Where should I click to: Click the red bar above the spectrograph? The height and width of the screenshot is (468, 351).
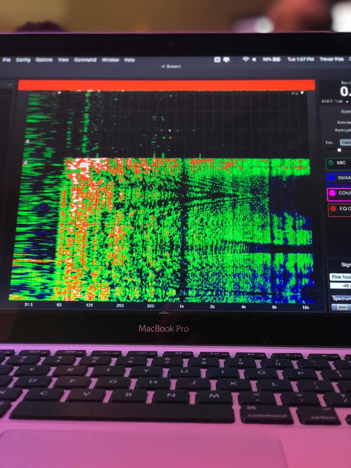166,85
